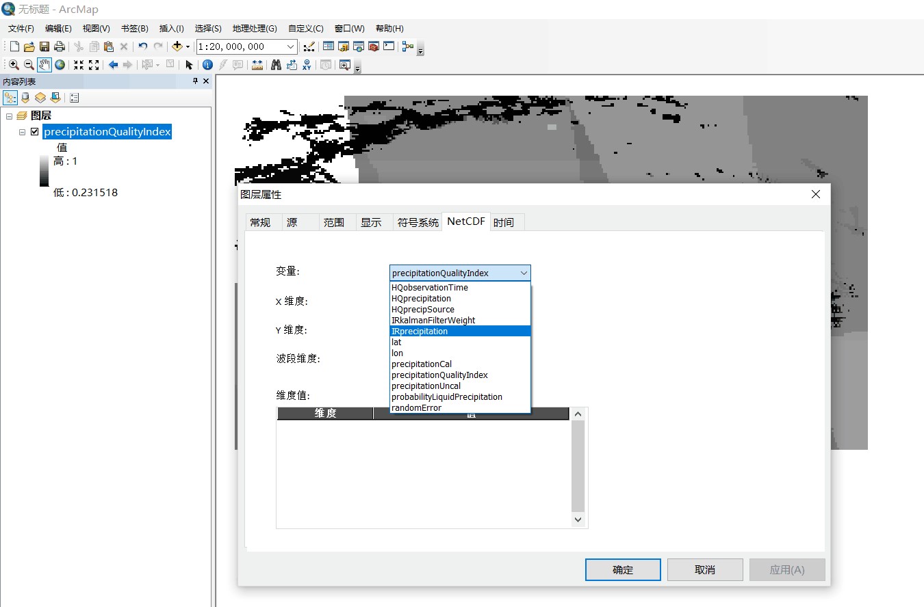Image resolution: width=924 pixels, height=607 pixels.
Task: Toggle precipitationQualityIndex layer visibility checkbox
Action: coord(35,132)
